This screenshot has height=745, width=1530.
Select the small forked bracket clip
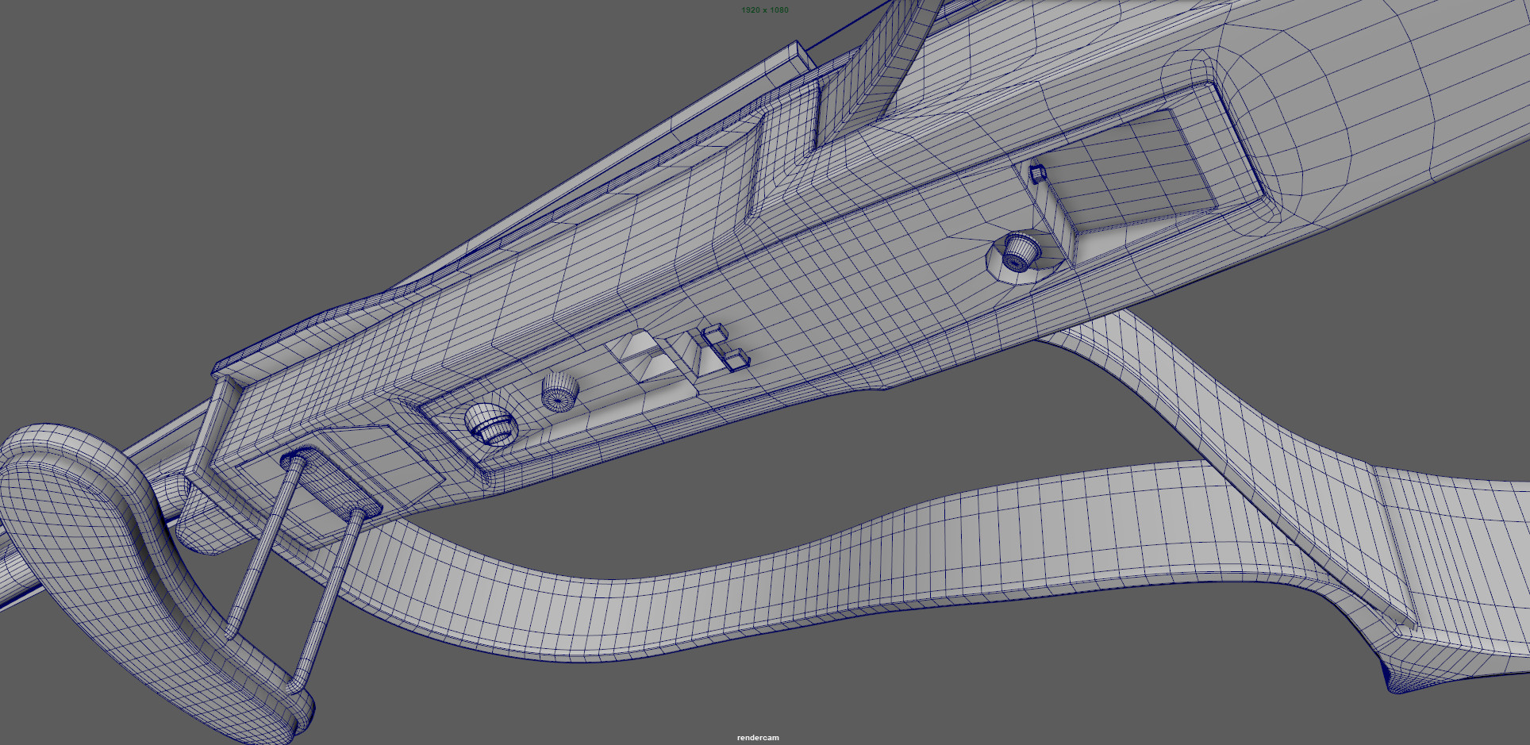coord(724,348)
